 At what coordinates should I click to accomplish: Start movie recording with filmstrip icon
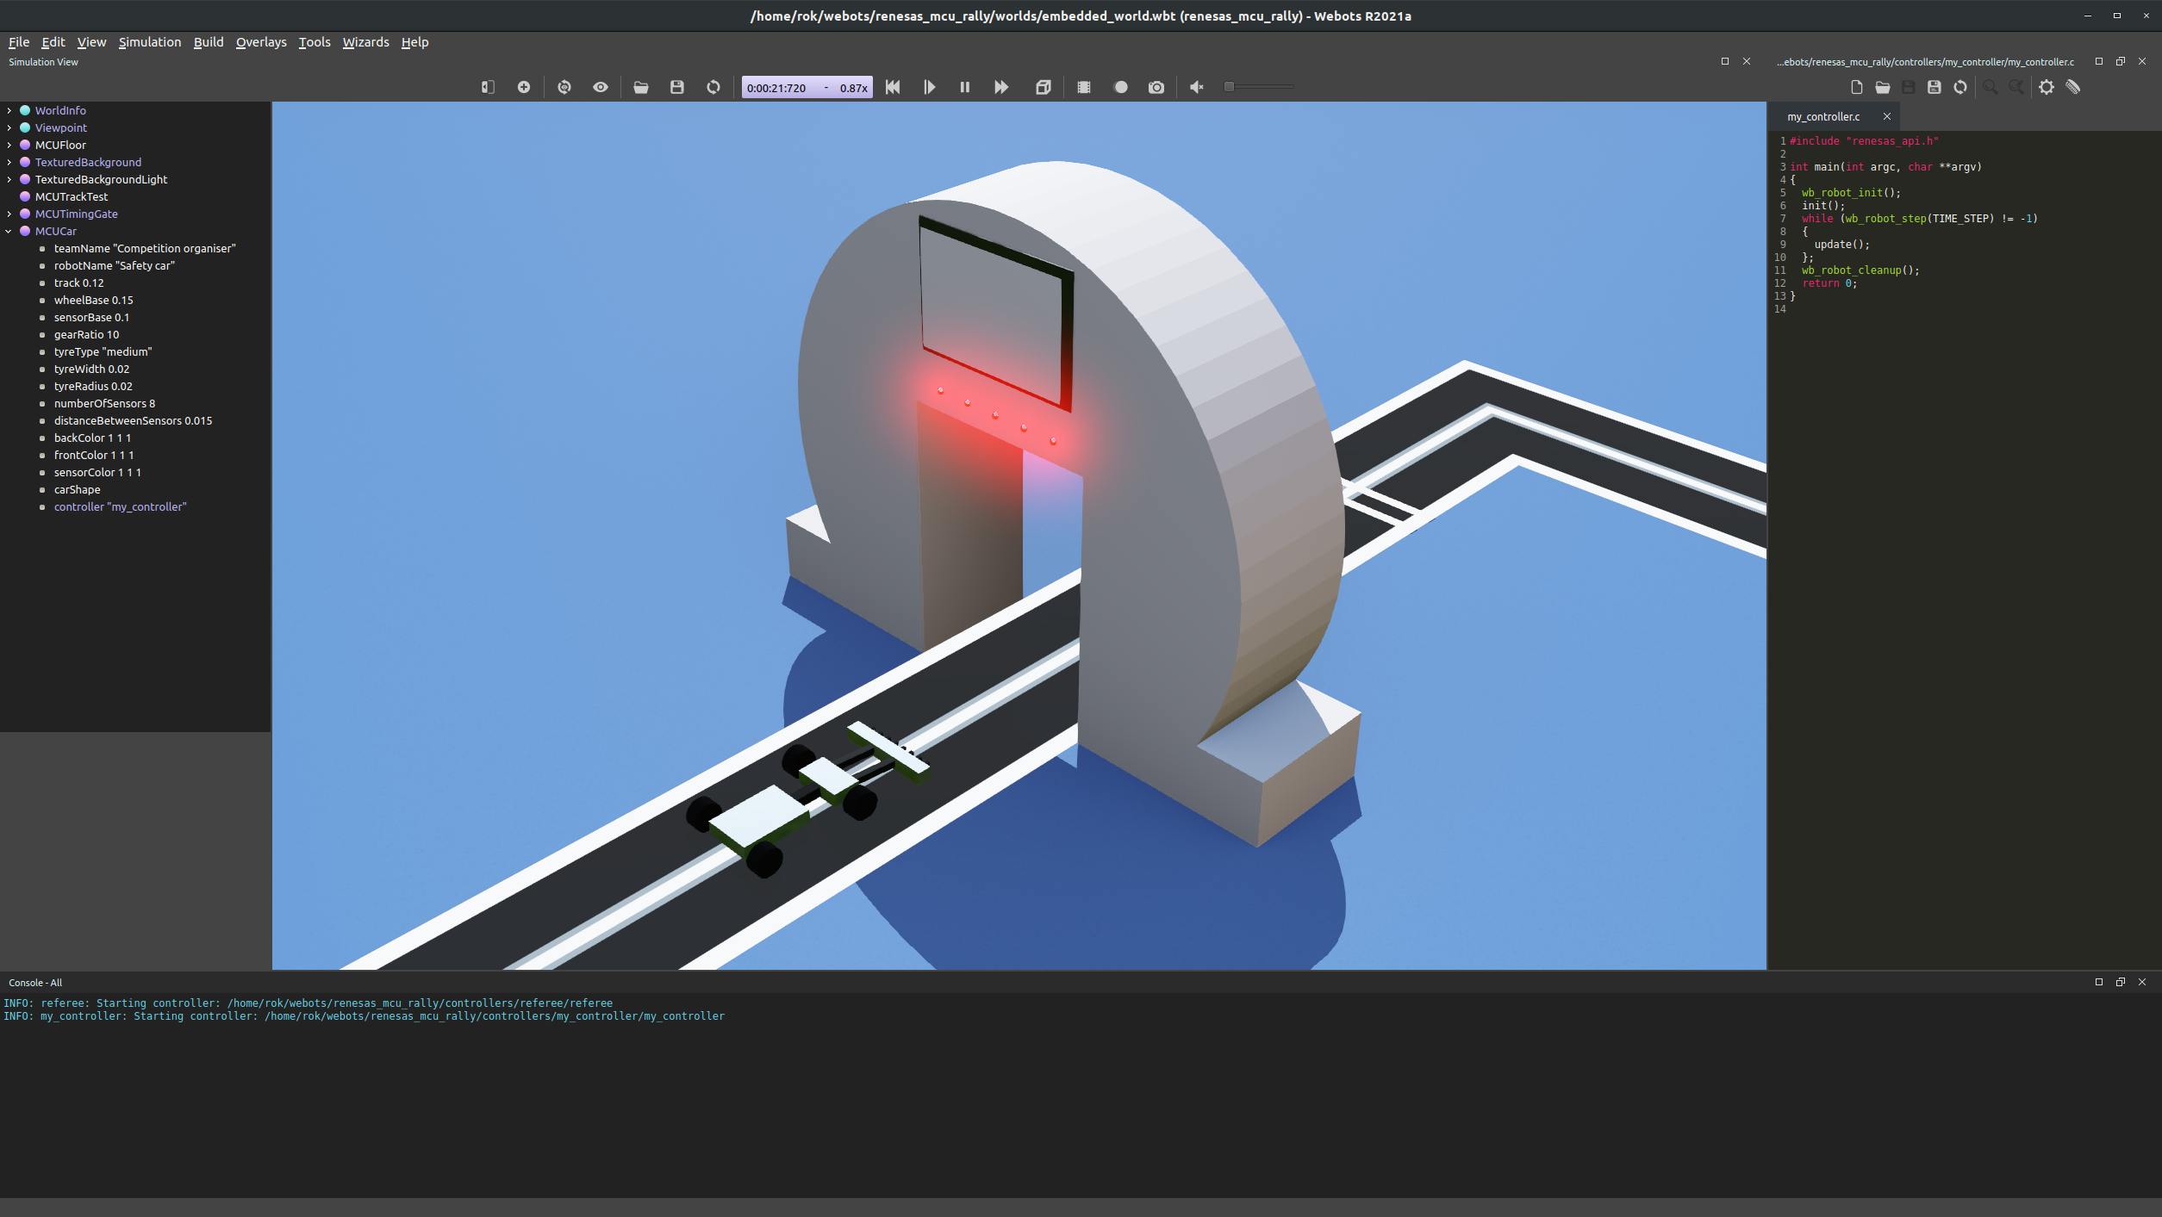click(1084, 87)
